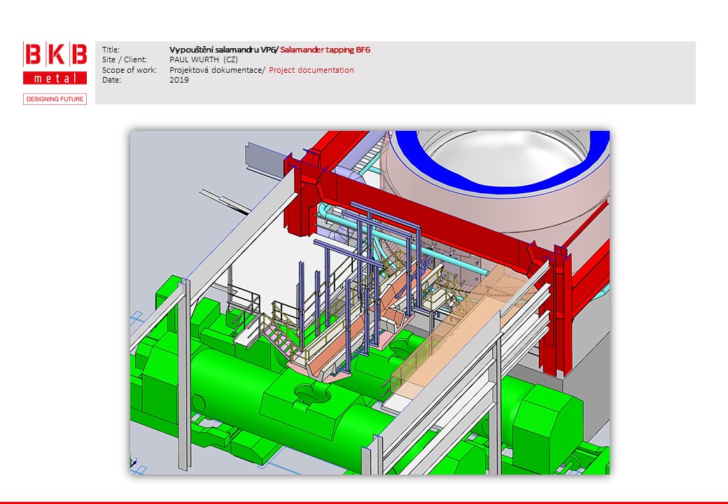Click the 'Title:' field label
728x504 pixels.
point(111,50)
